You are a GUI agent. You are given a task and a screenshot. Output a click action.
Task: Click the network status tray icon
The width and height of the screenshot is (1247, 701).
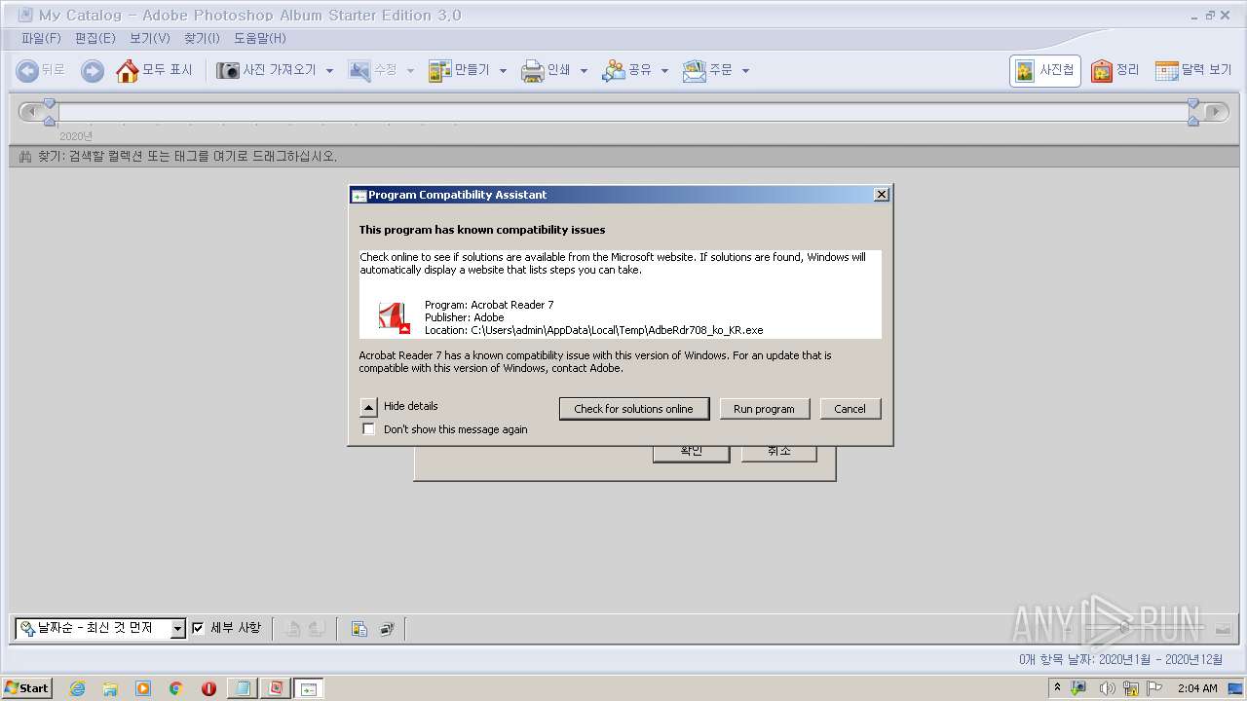pos(1131,688)
